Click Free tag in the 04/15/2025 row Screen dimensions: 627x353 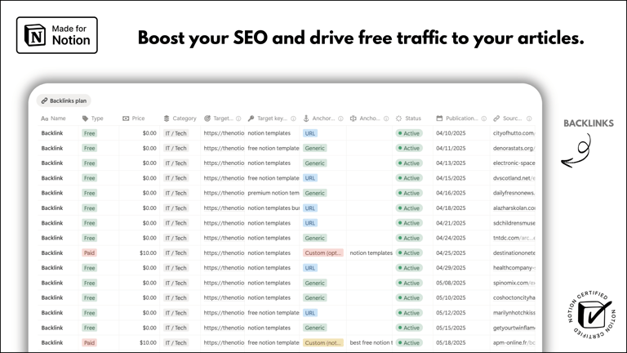tap(89, 178)
